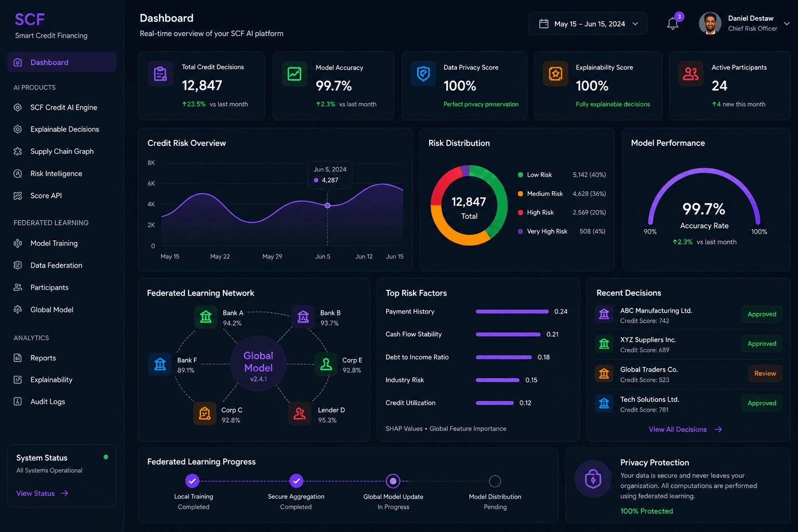This screenshot has height=532, width=798.
Task: Open the notifications bell icon
Action: (x=673, y=23)
